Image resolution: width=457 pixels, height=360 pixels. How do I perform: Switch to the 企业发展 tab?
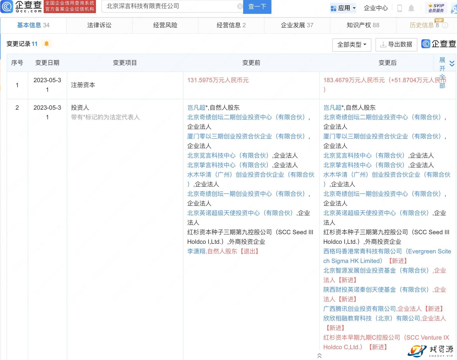297,25
